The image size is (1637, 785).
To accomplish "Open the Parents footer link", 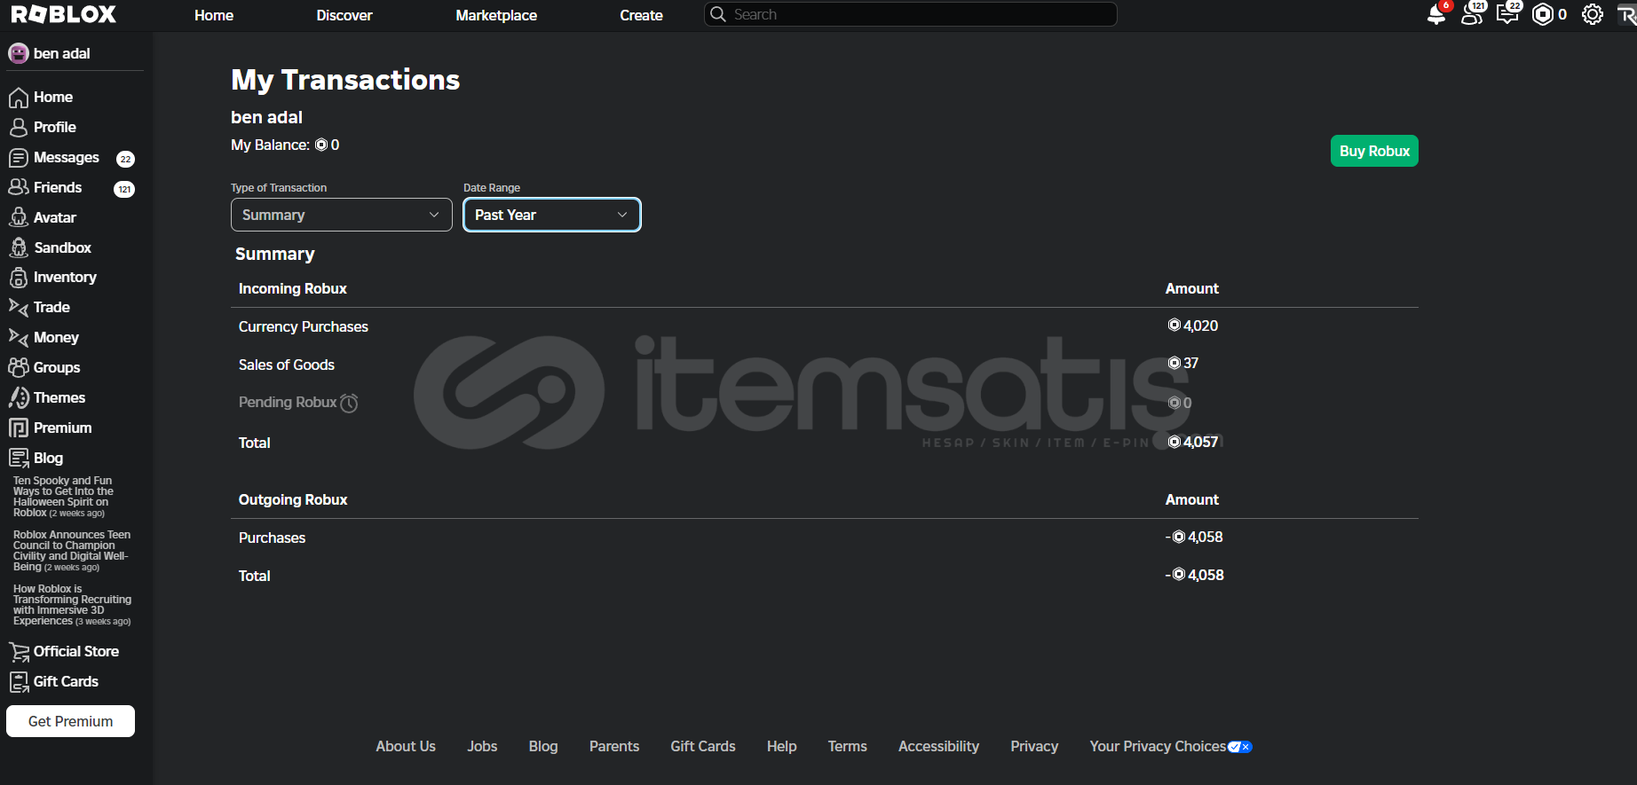I will pyautogui.click(x=614, y=747).
